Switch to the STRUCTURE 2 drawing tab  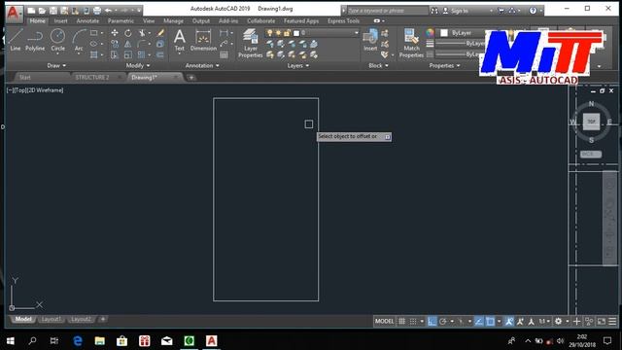92,77
